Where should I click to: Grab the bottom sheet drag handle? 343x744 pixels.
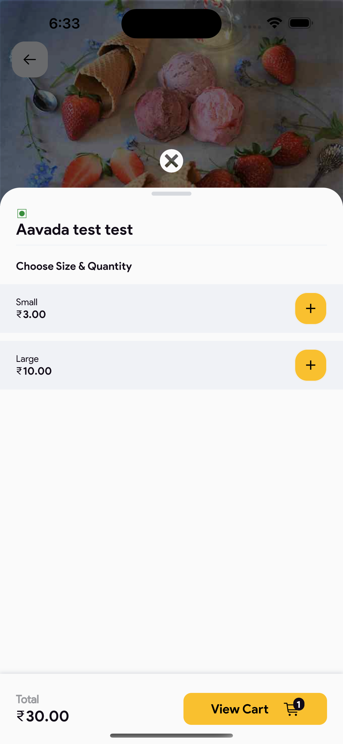click(x=171, y=193)
